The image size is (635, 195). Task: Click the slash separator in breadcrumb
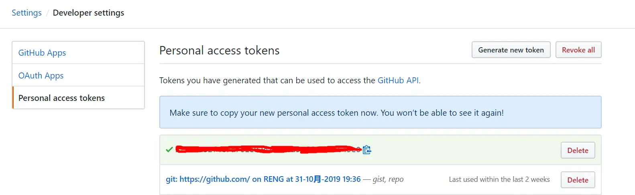47,13
